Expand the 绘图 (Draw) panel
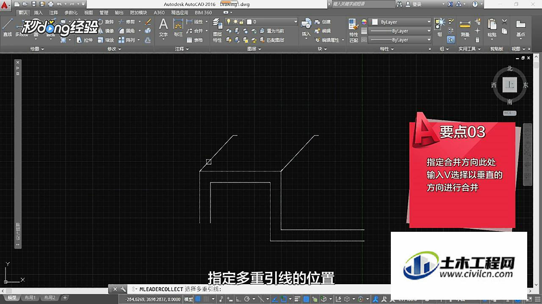 pyautogui.click(x=37, y=49)
